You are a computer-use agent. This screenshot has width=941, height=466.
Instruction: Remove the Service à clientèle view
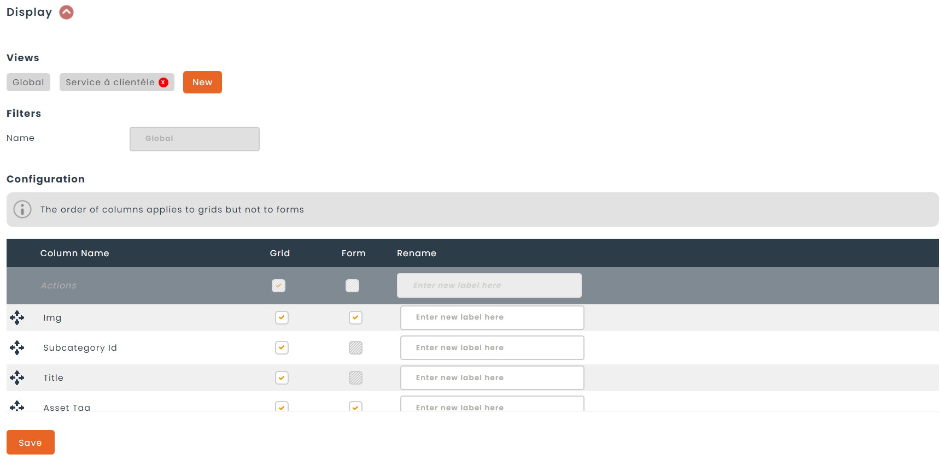click(163, 82)
